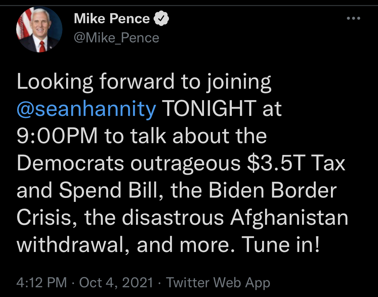378x297 pixels.
Task: Click the 9:00PM text in tweet
Action: coord(57,136)
